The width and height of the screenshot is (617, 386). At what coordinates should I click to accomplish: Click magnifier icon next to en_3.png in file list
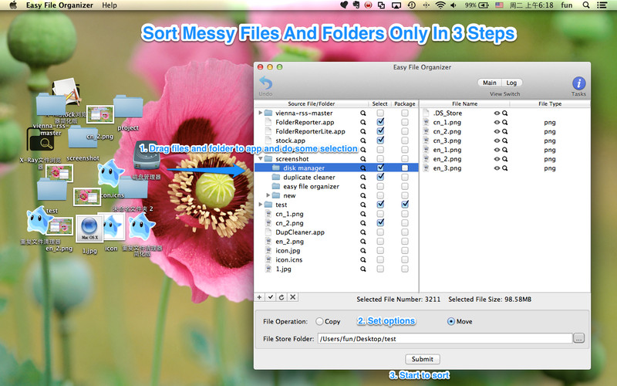click(505, 168)
